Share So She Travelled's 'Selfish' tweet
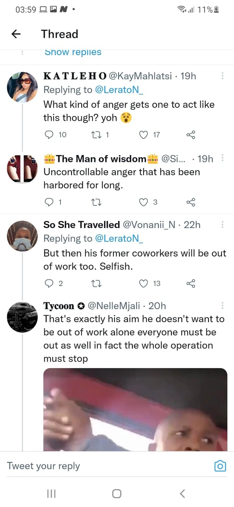Screen dimensions: 234x507 pyautogui.click(x=191, y=283)
